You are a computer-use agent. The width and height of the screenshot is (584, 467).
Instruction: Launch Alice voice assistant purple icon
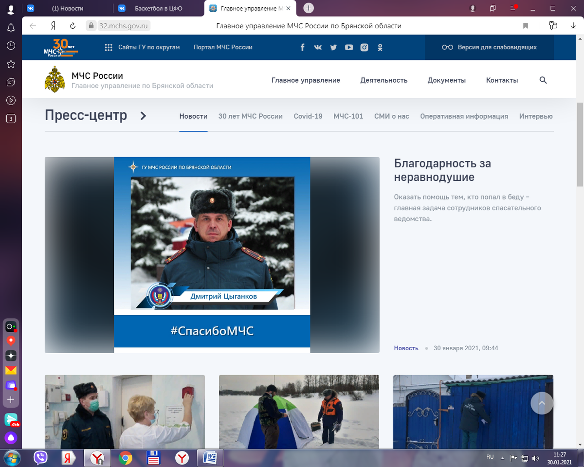click(x=11, y=438)
